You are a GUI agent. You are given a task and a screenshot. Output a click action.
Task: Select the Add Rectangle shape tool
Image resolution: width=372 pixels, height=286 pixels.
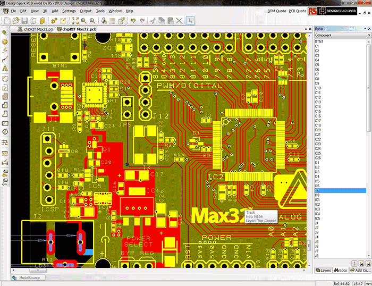(x=5, y=123)
